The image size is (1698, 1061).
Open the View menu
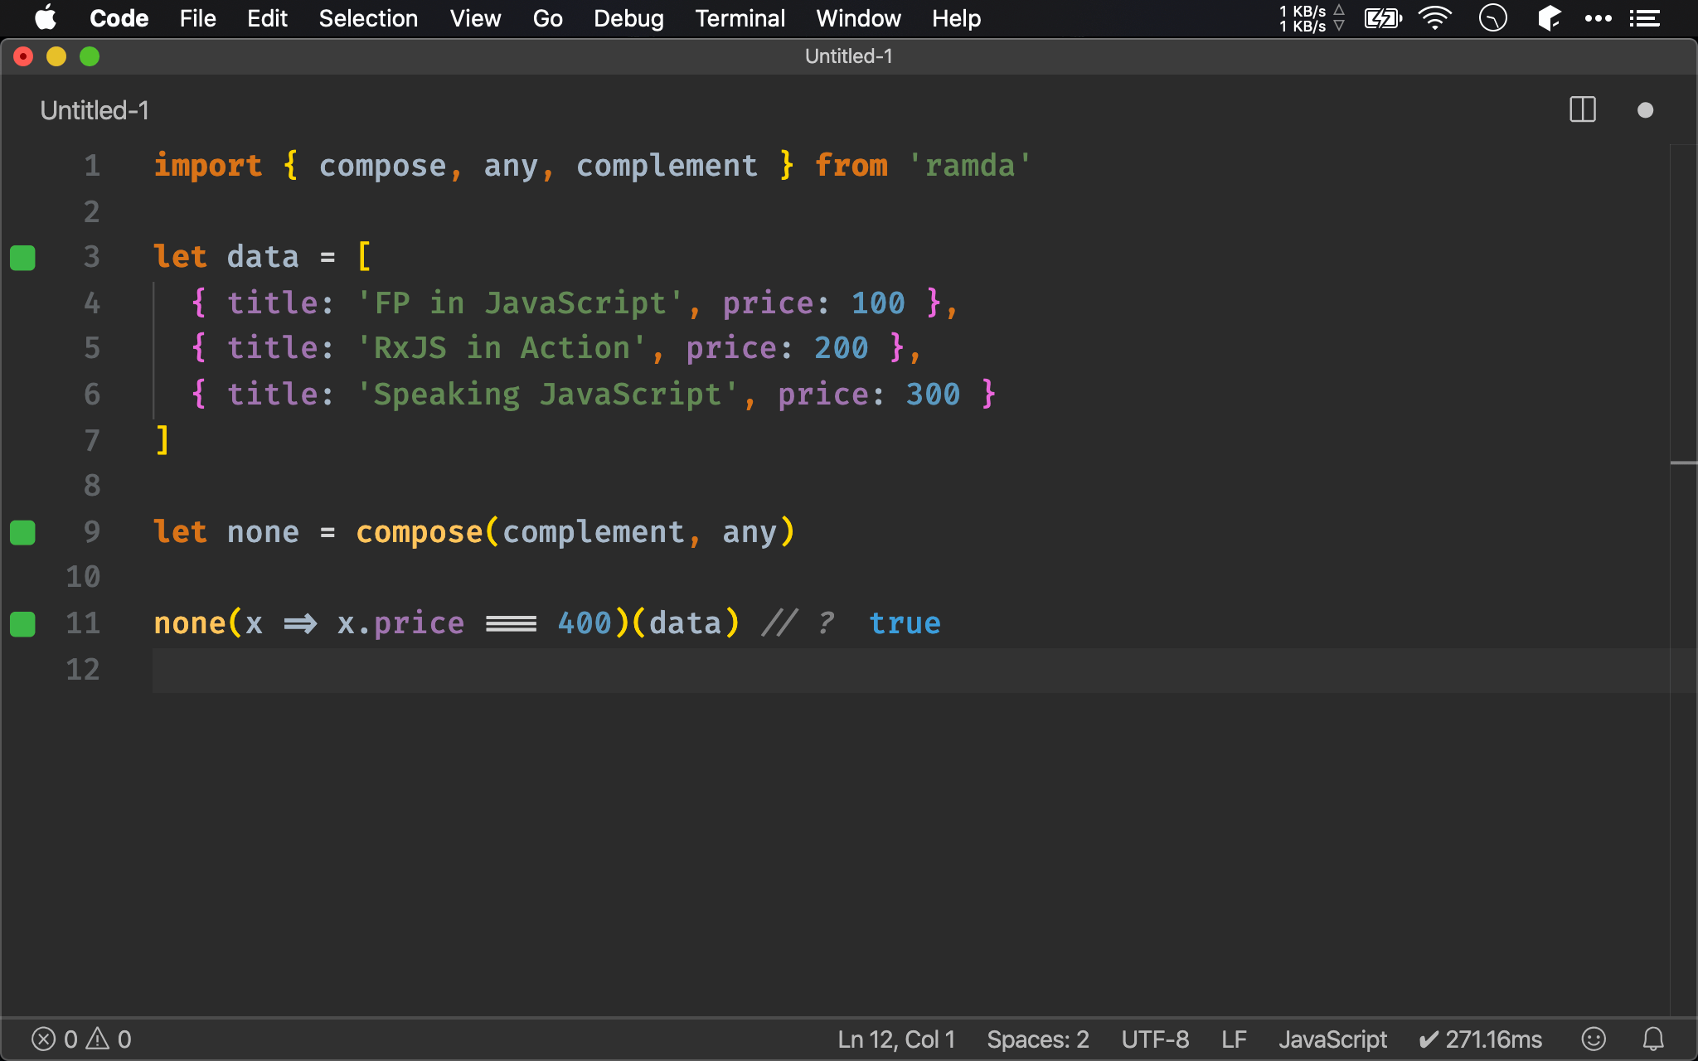475,18
